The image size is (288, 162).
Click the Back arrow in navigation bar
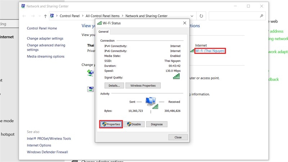24,16
